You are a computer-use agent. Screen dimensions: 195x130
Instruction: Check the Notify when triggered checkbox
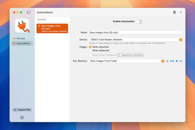[90, 55]
